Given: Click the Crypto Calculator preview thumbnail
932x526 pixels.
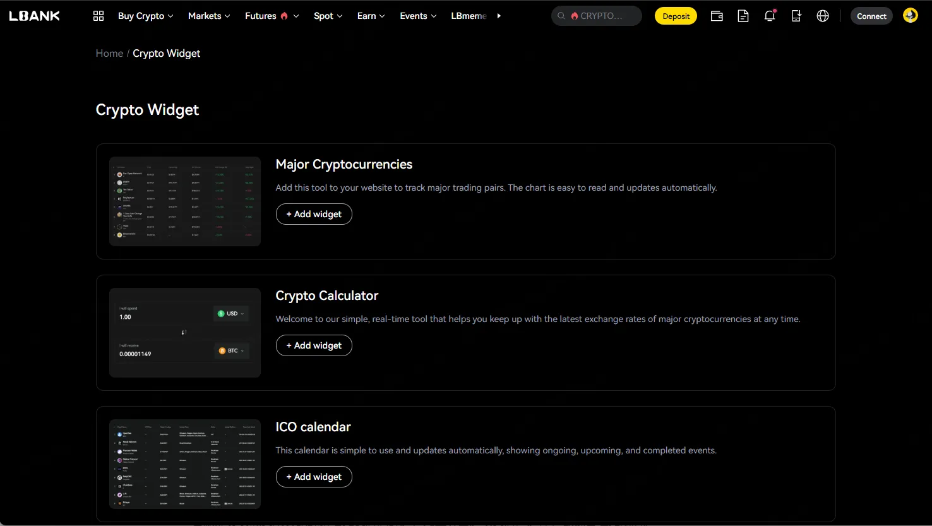Looking at the screenshot, I should (185, 333).
